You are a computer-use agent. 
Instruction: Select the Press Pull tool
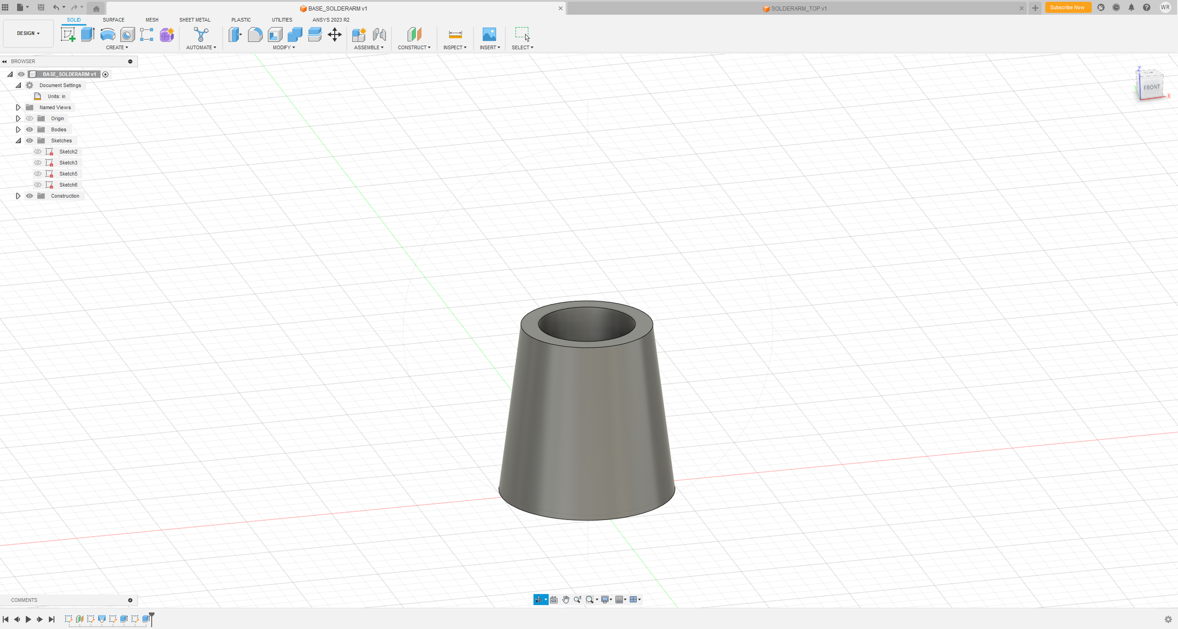tap(235, 34)
